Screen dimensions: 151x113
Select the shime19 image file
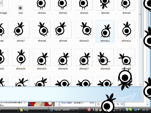126,57
